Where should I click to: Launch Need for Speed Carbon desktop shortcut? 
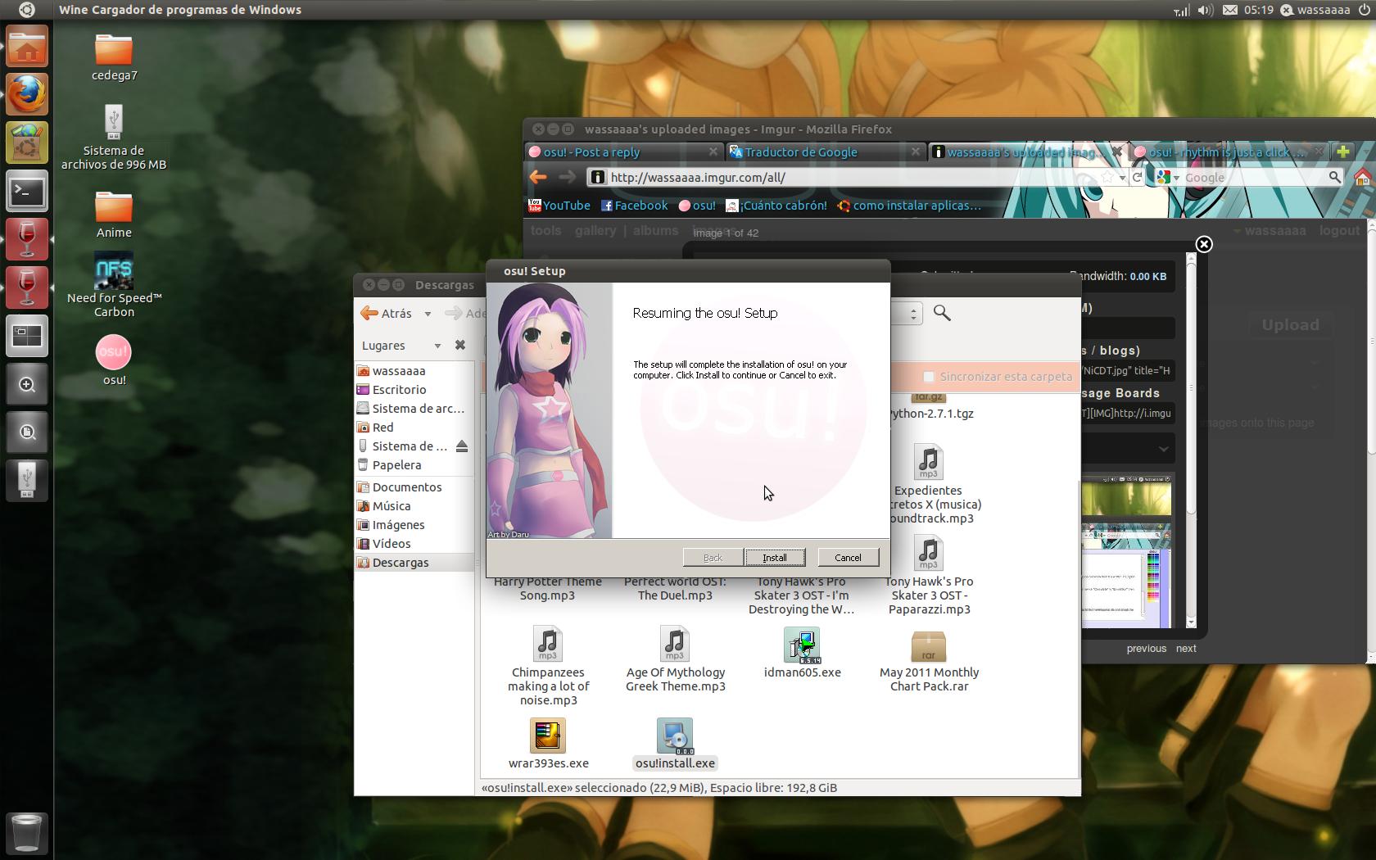click(x=114, y=285)
